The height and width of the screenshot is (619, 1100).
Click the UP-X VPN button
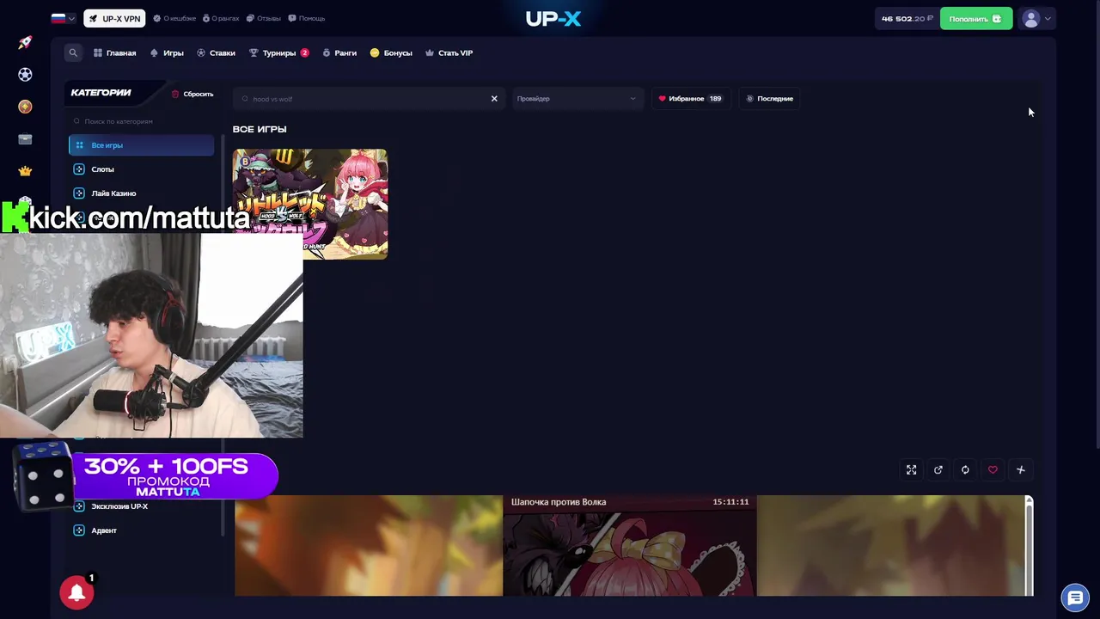[x=114, y=19]
